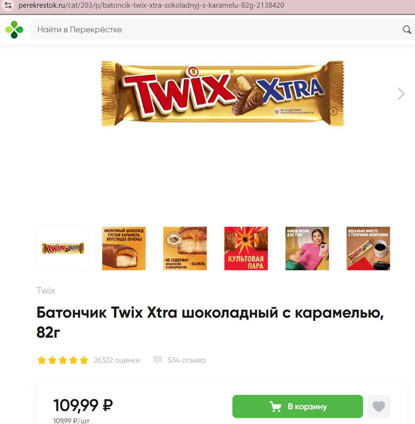Screen dimensions: 415x424
Task: Select the Twix Xtra bar thumbnail
Action: tap(63, 248)
